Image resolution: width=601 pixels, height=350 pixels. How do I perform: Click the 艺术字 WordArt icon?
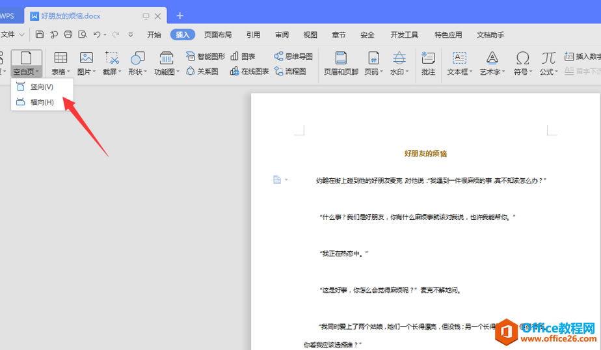coord(492,58)
